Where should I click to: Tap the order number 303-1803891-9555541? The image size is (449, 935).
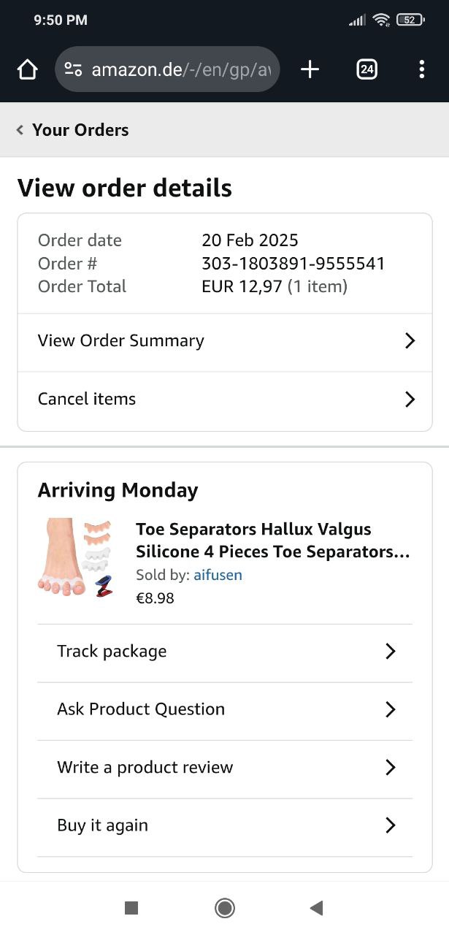pos(293,264)
